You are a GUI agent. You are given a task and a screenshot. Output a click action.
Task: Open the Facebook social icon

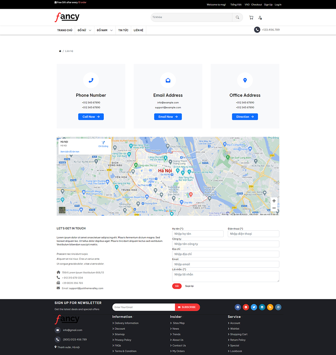pos(238,307)
